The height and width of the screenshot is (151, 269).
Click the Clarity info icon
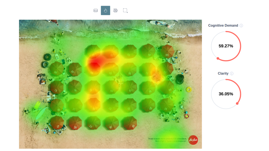[232, 74]
